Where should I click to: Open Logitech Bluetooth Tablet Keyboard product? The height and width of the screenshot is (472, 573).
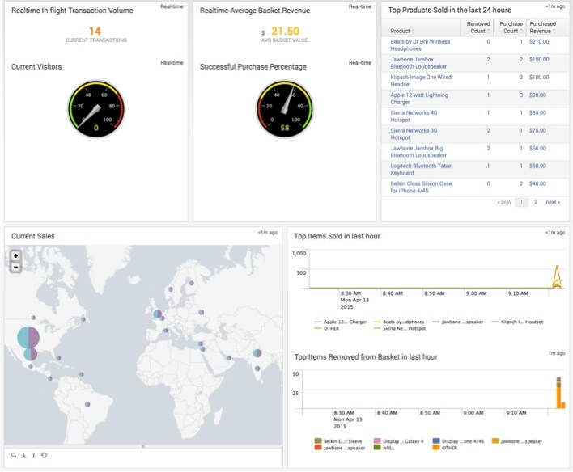coord(422,170)
